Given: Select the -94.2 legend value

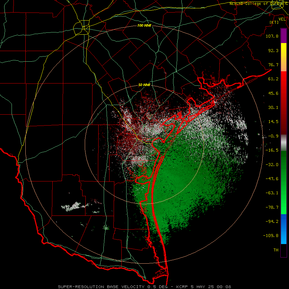Looking at the screenshot, I should [272, 222].
